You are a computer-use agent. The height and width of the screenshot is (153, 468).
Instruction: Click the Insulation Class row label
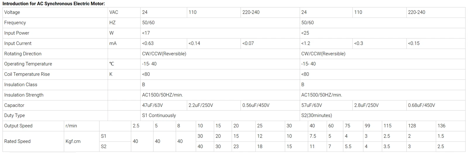[x=55, y=85]
